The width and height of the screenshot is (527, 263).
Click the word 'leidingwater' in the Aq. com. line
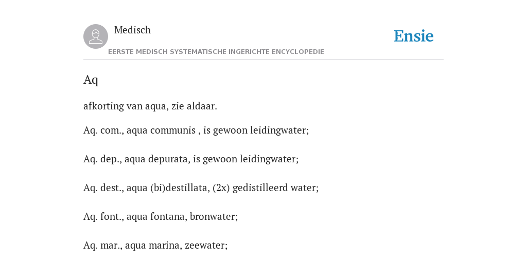click(x=278, y=130)
